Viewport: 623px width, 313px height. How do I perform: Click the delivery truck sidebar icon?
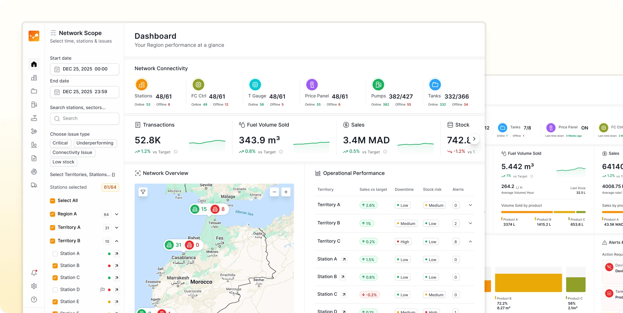coord(34,185)
